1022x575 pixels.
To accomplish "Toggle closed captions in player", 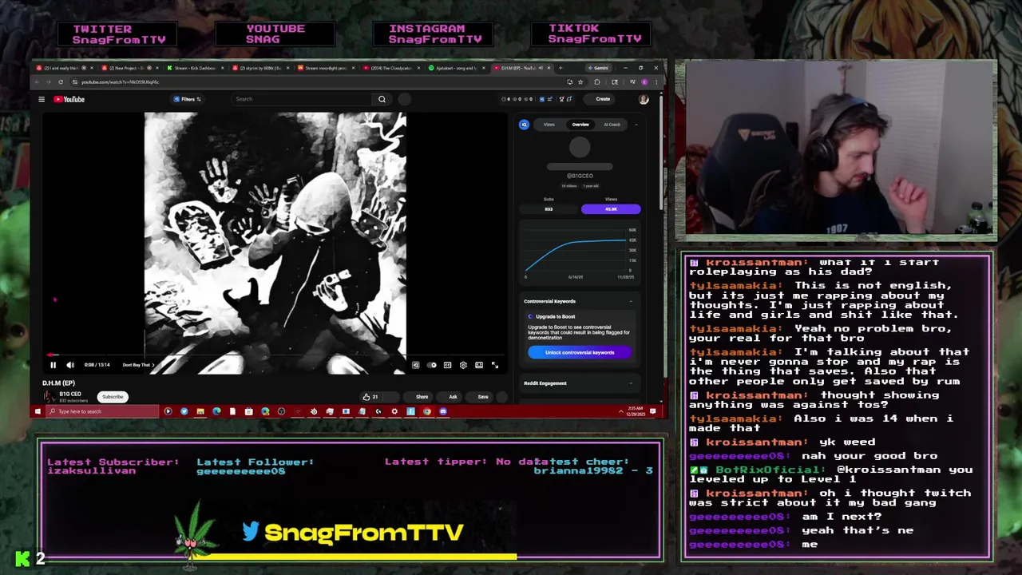I will coord(447,365).
